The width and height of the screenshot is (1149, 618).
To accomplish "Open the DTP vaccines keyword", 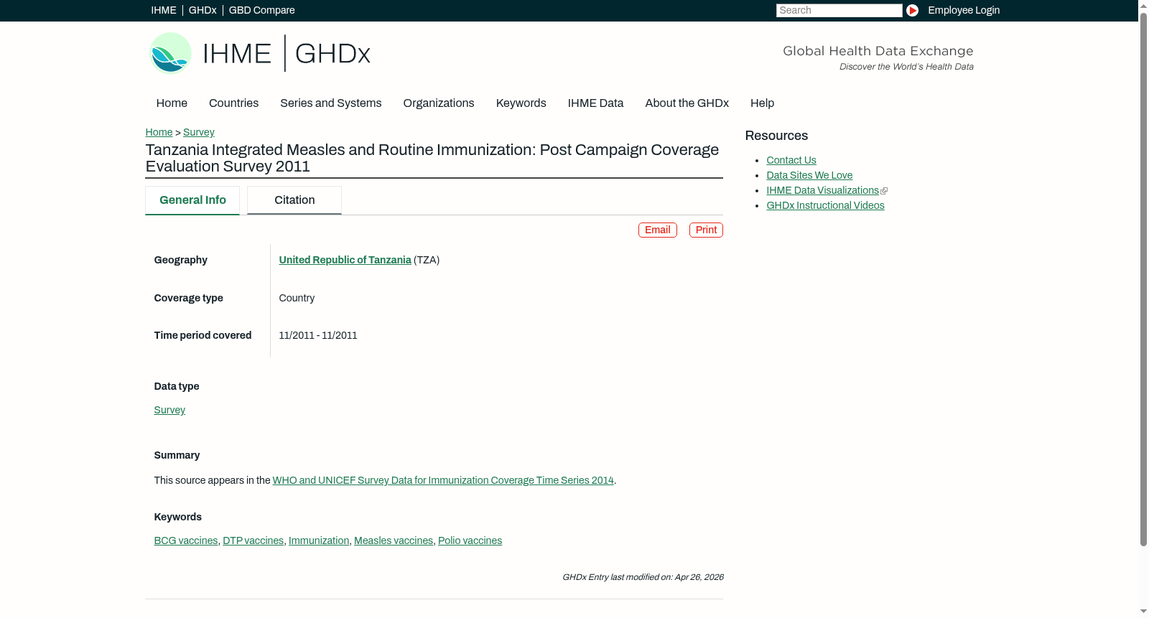I will [253, 540].
